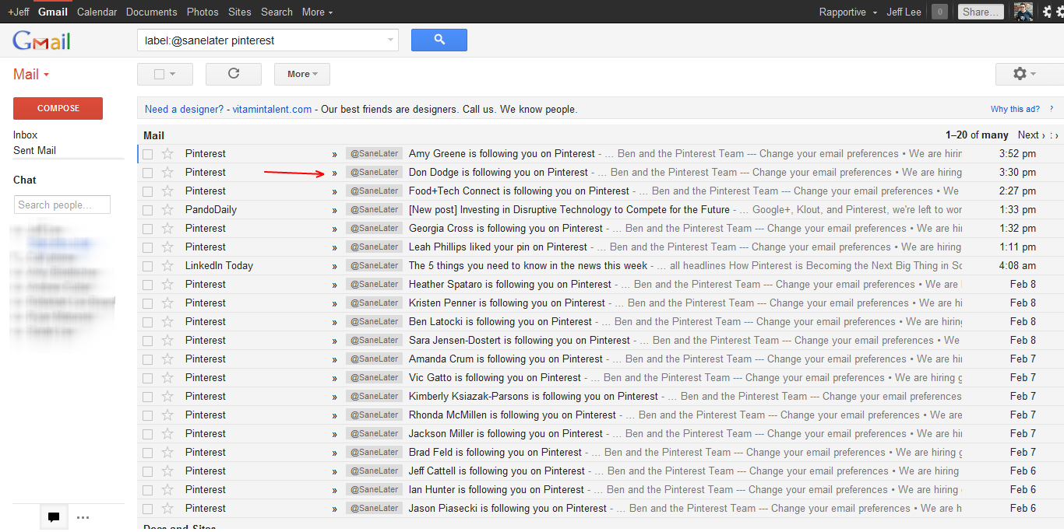The width and height of the screenshot is (1064, 532).
Task: Star the Kristen Penner email
Action: [167, 303]
